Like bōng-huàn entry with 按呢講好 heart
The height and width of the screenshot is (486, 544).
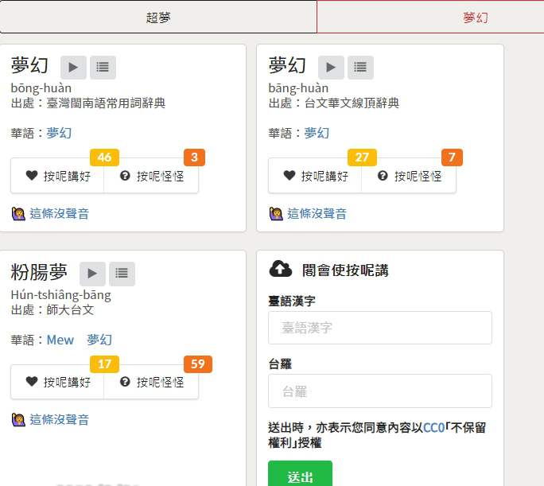point(57,176)
